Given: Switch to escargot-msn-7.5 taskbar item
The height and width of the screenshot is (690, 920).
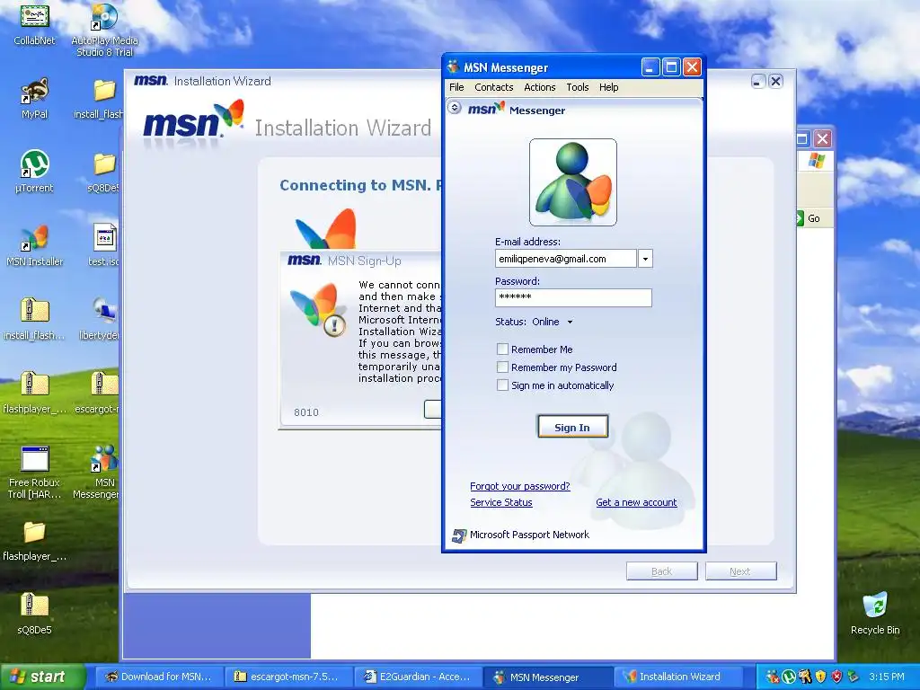Looking at the screenshot, I should (288, 677).
